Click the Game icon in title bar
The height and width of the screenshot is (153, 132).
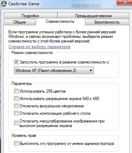(4, 4)
